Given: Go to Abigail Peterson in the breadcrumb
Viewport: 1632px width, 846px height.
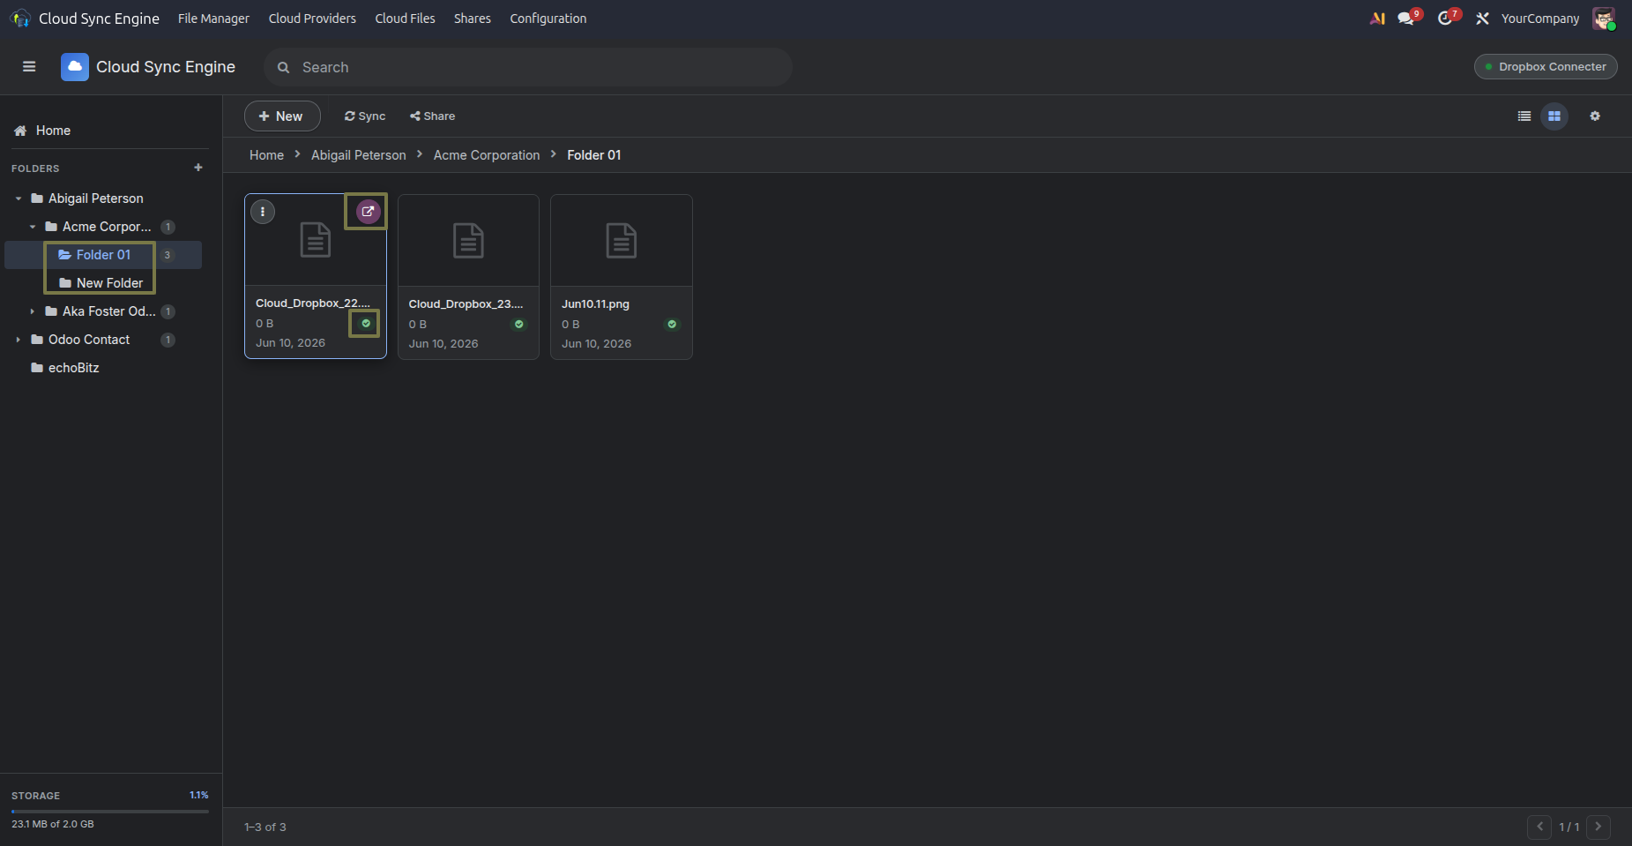Looking at the screenshot, I should coord(359,155).
